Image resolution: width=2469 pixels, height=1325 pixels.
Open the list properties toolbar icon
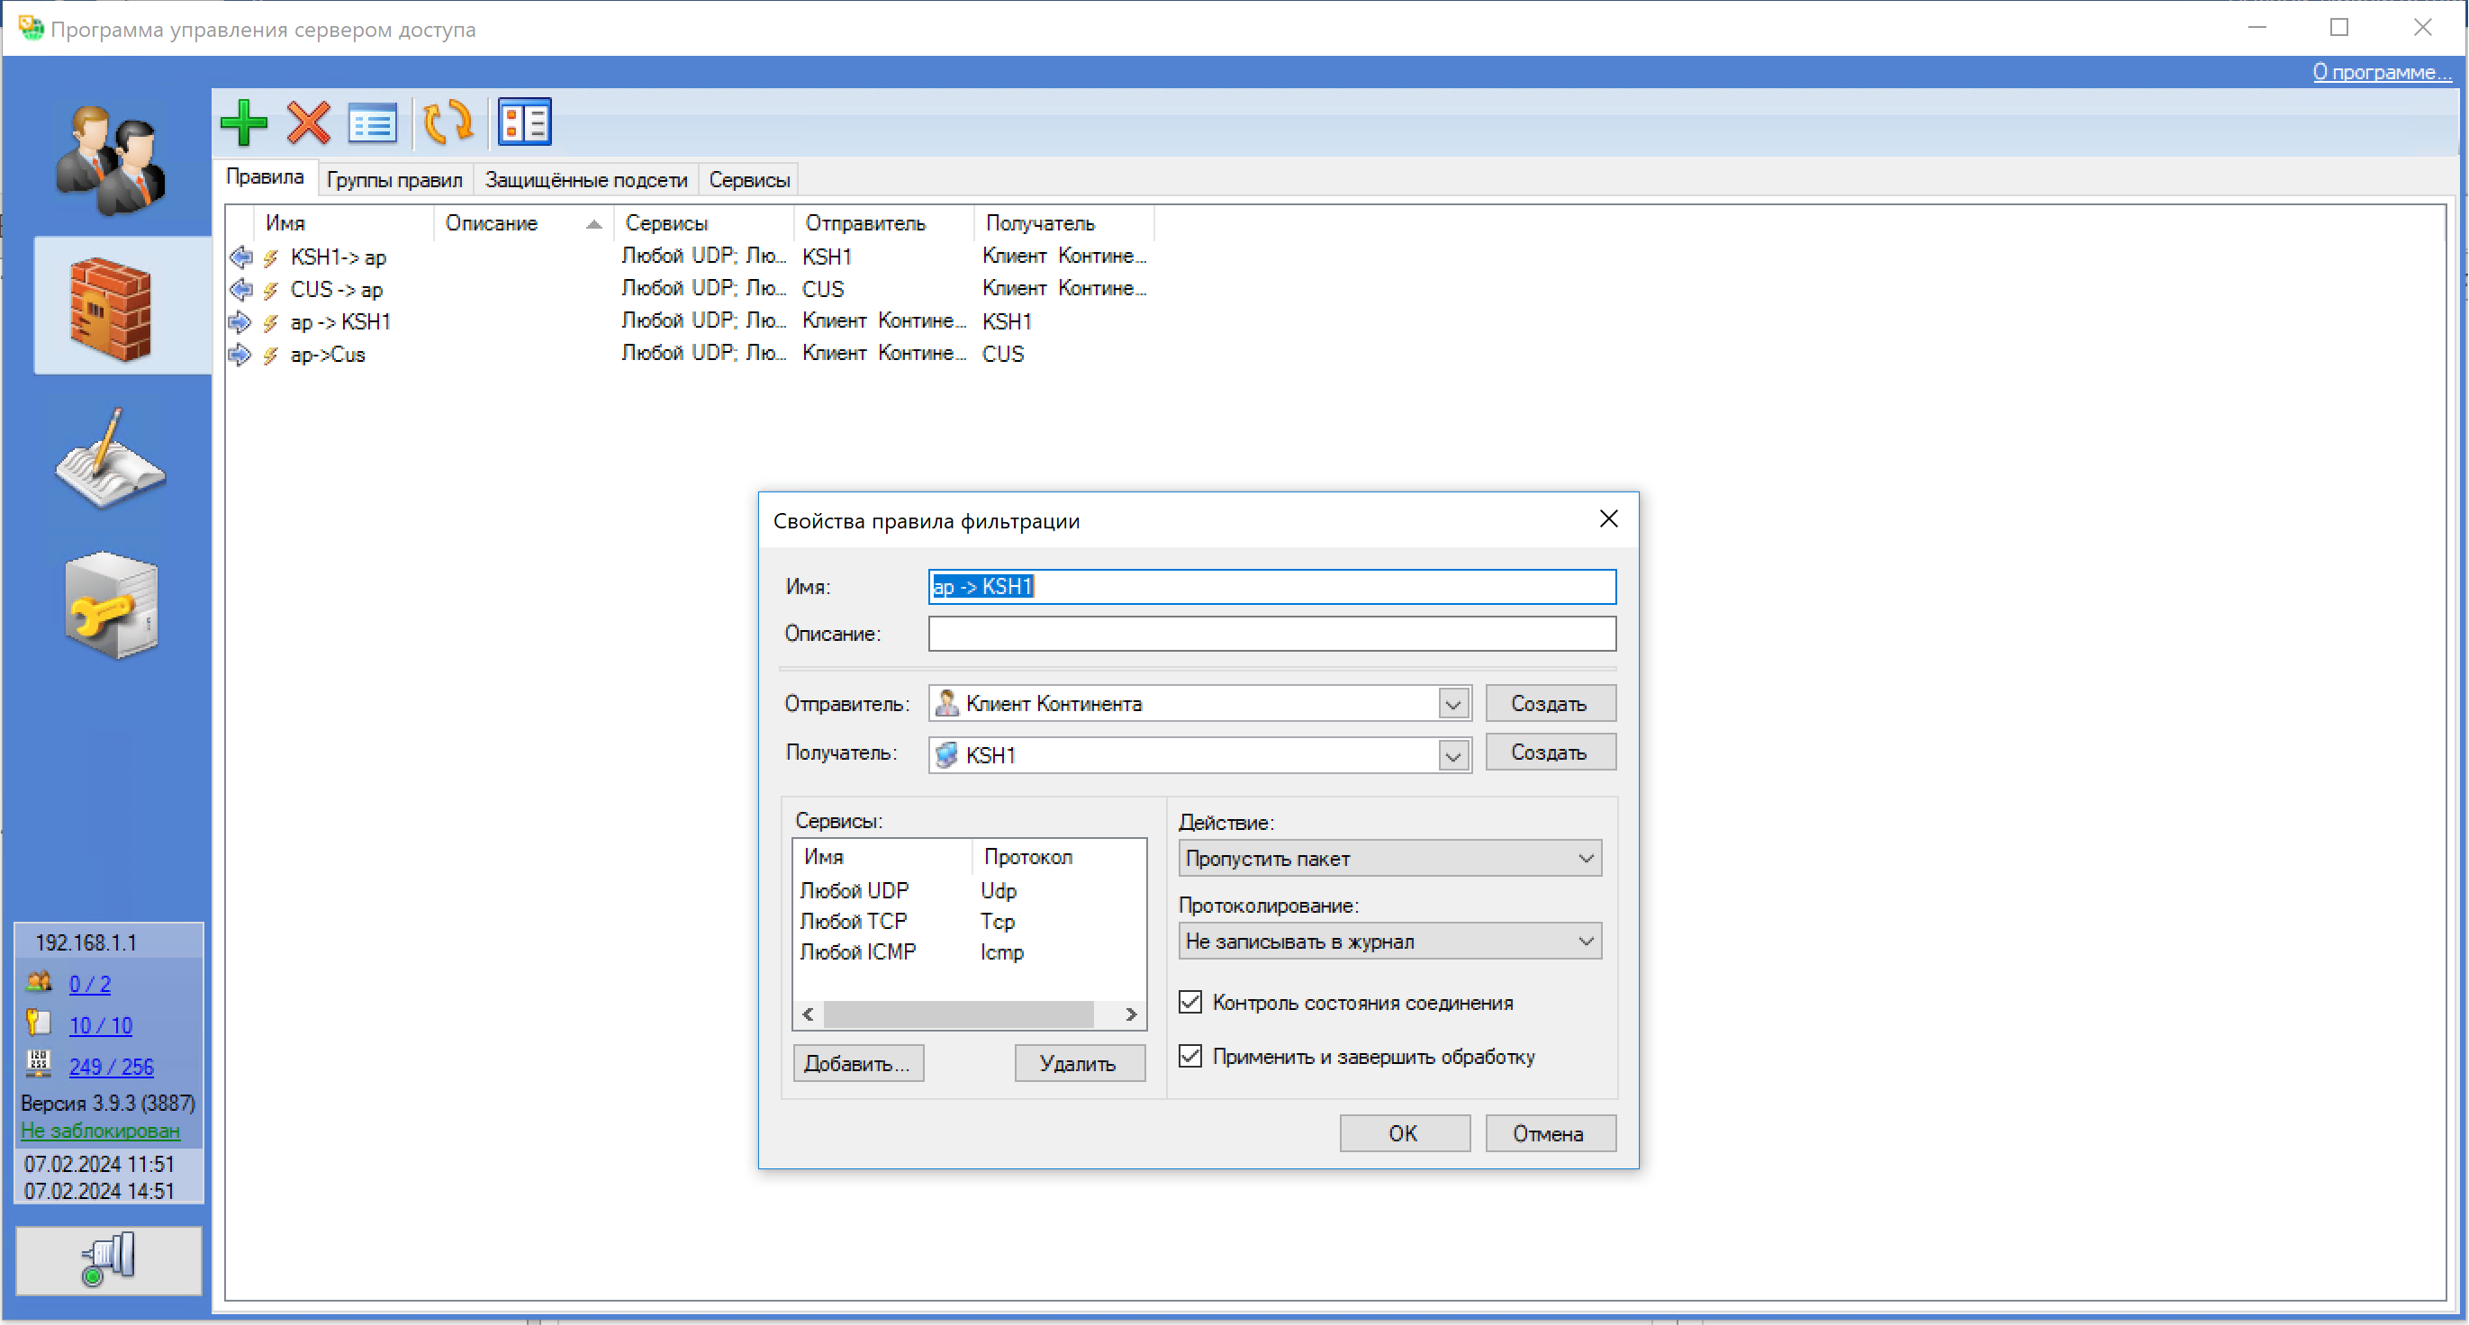[x=372, y=122]
